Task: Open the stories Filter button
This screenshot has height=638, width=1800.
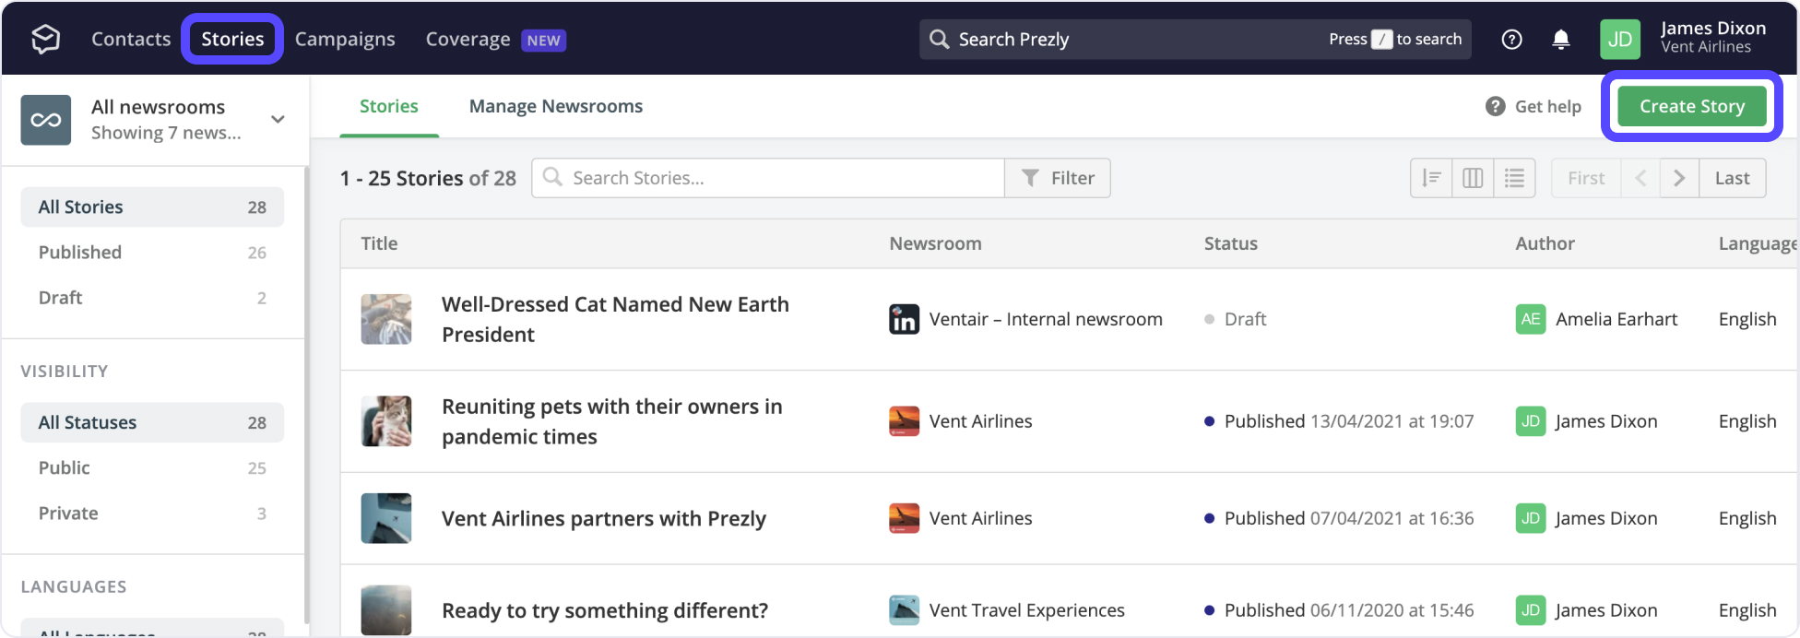Action: point(1058,178)
